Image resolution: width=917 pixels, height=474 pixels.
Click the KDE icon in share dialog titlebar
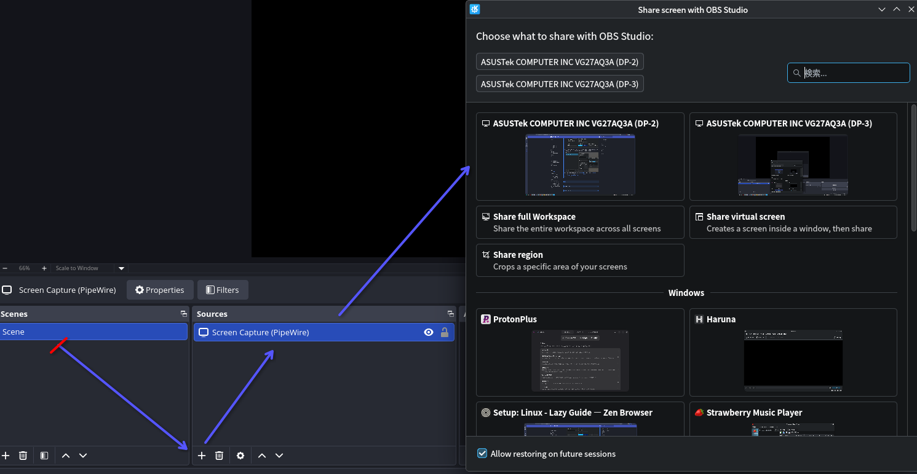(x=475, y=9)
